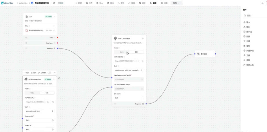This screenshot has height=132, width=267.
Task: Open the requirement_split_and_compari tool dropdown
Action: pyautogui.click(x=129, y=70)
